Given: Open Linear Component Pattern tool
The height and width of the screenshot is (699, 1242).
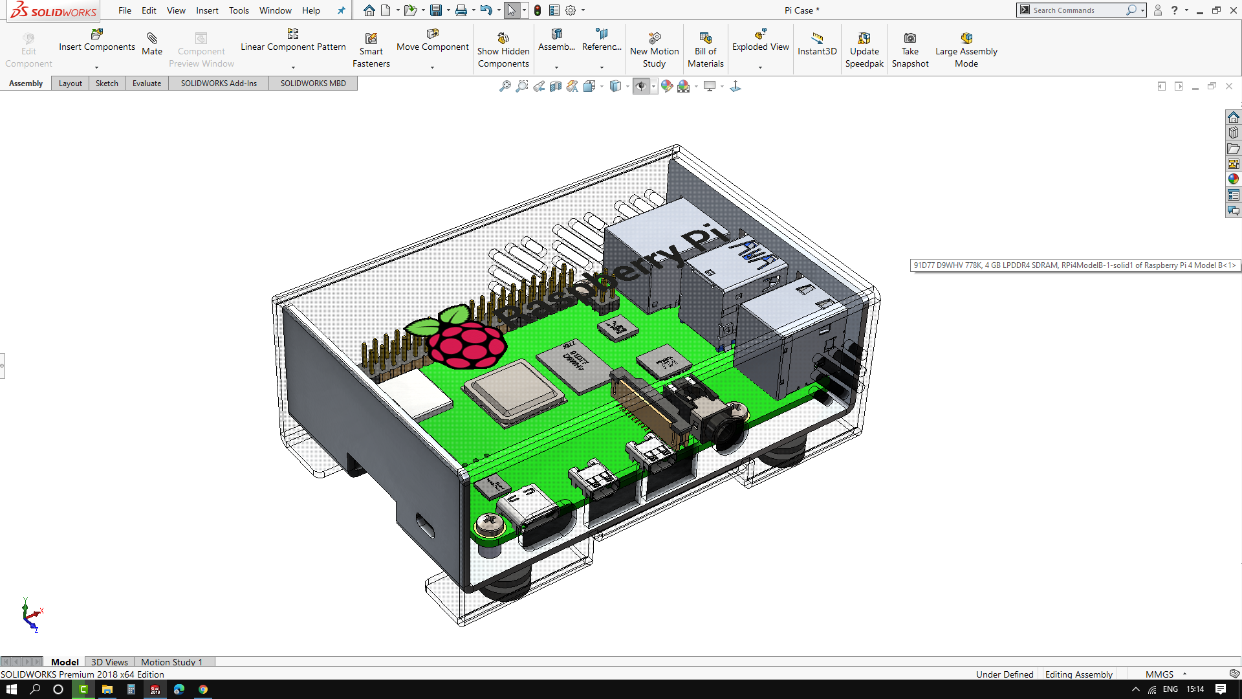Looking at the screenshot, I should 293,40.
